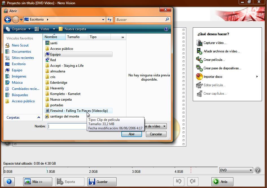This screenshot has width=267, height=188.
Task: Click the Atrás button
Action: [222, 182]
